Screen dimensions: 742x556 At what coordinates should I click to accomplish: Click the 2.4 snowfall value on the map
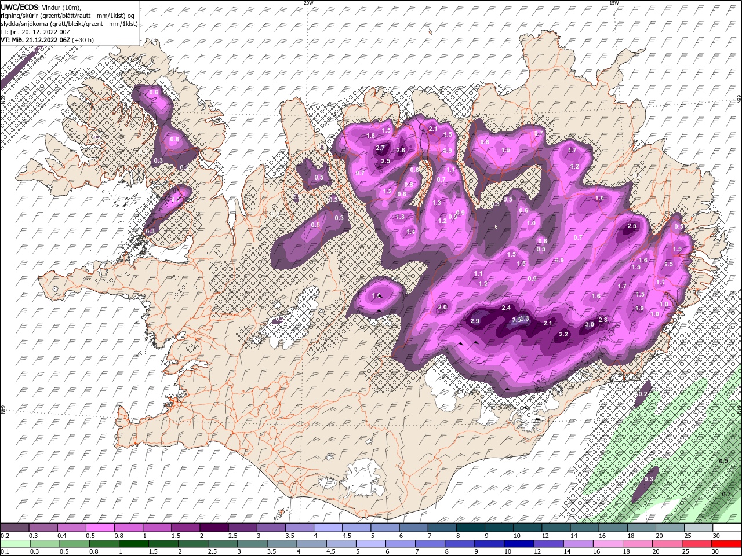[x=506, y=308]
